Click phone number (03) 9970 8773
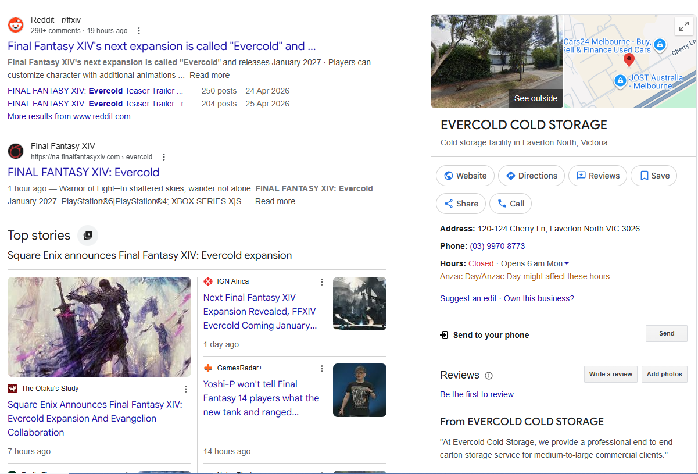 497,246
